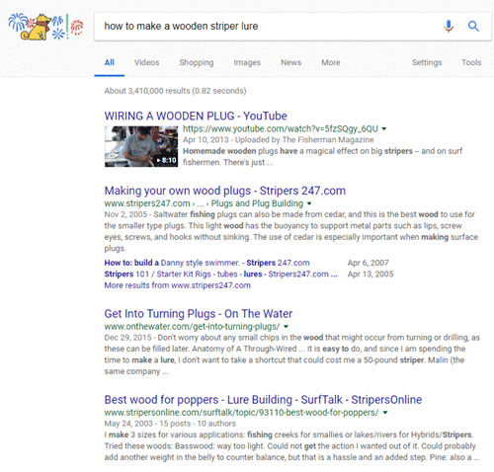Viewport: 494px width, 472px height.
Task: Open WIRING A WOODEN PLUG - YouTube result
Action: click(x=196, y=116)
